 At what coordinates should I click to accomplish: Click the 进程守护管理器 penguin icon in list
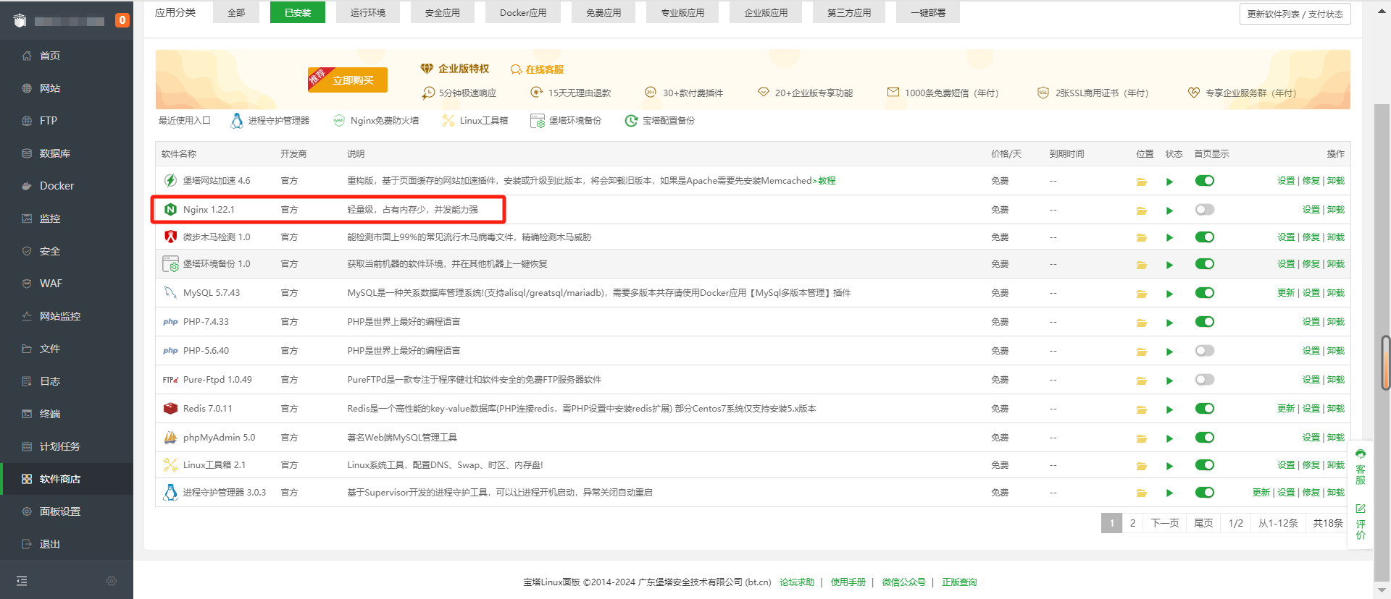(170, 492)
